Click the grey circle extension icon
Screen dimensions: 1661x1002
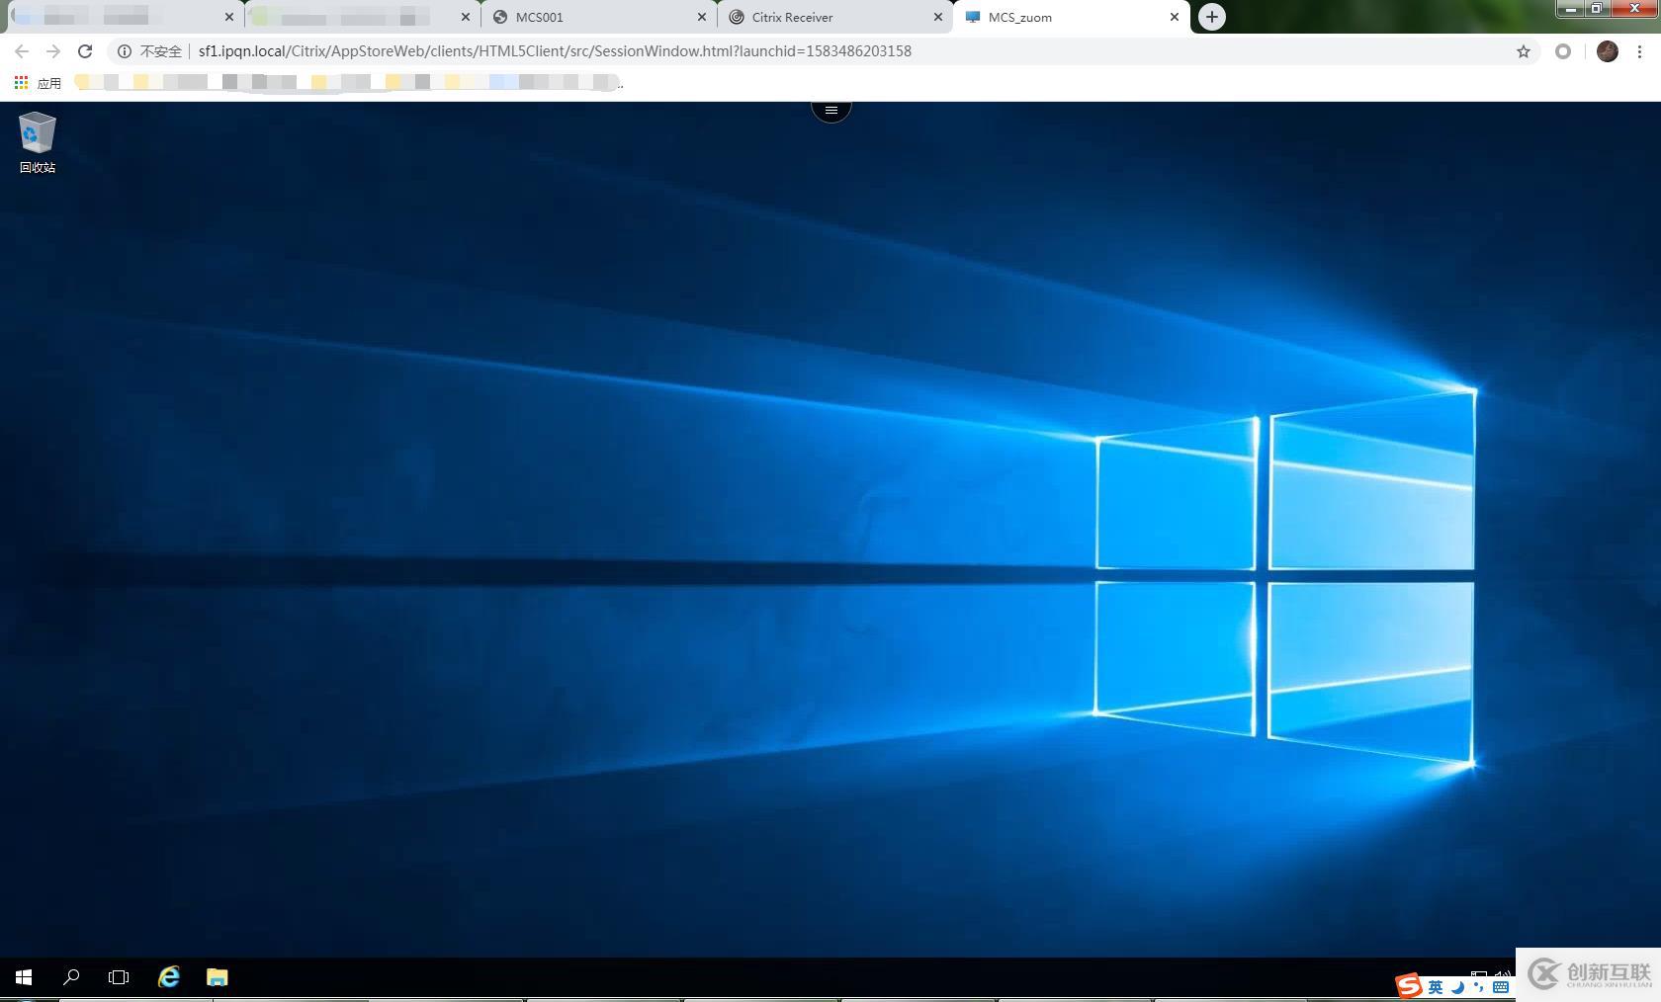click(x=1563, y=51)
